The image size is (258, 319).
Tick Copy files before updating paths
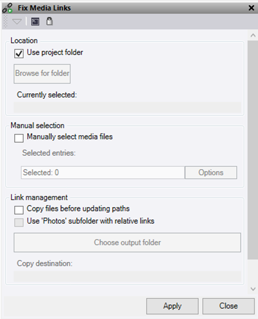[19, 210]
